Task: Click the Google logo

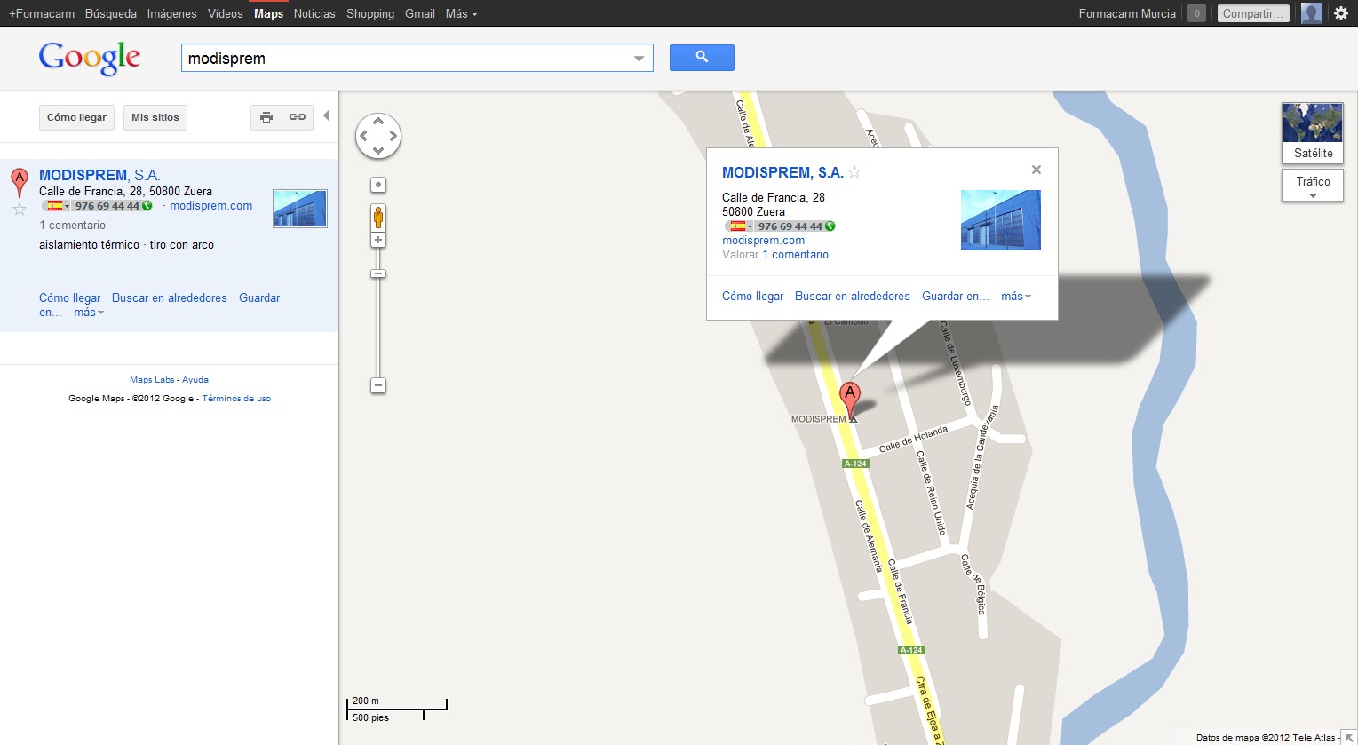Action: 90,59
